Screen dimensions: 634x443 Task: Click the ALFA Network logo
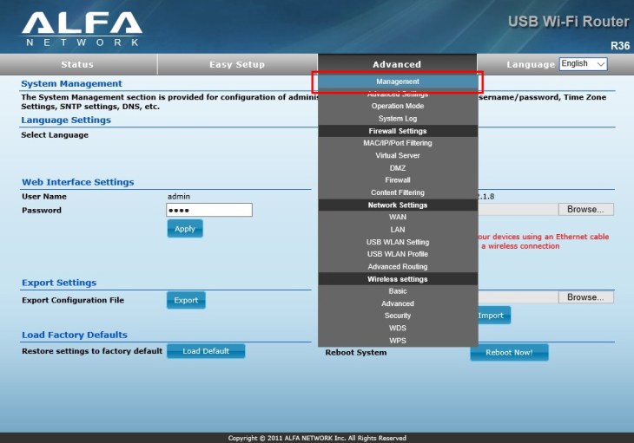point(82,28)
